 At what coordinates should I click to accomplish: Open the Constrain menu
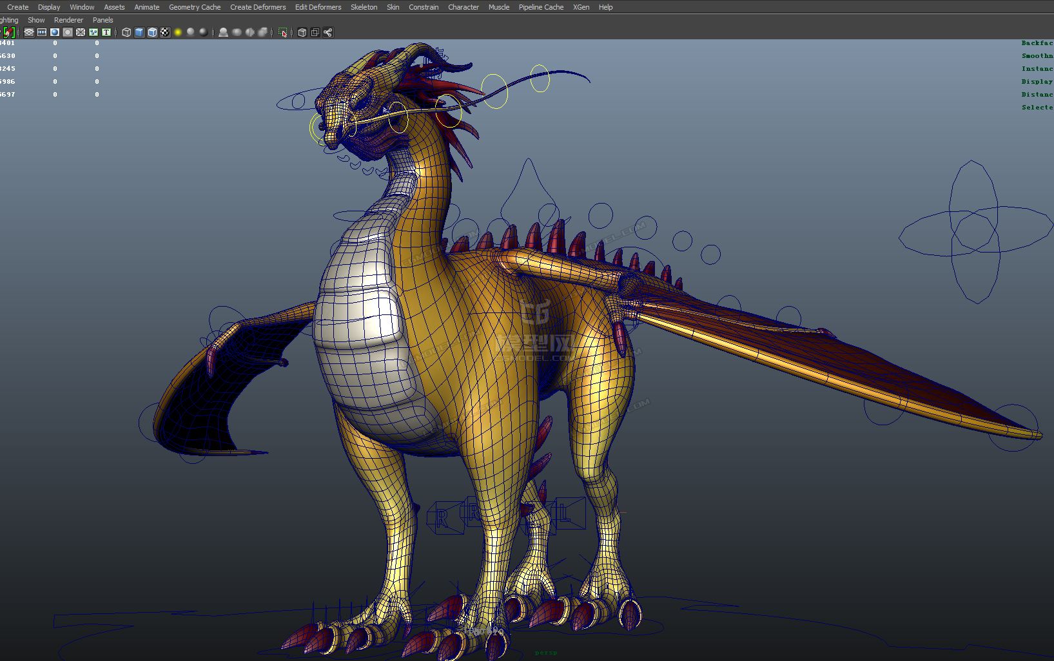tap(424, 7)
